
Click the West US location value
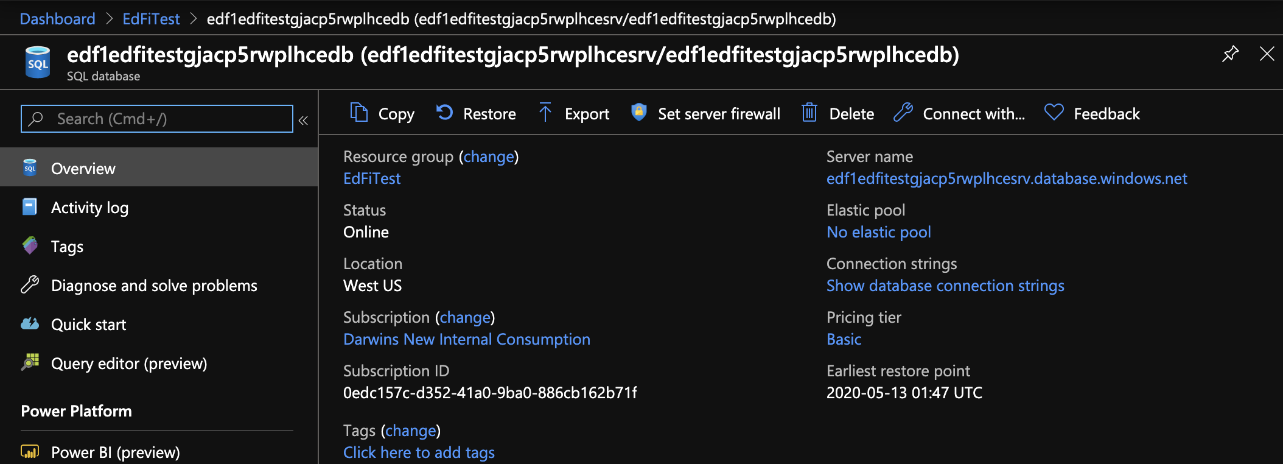[x=372, y=286]
